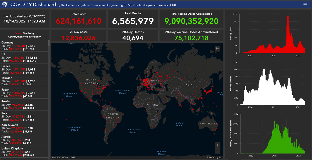Click the ASIA label on the map
Screen dimensions: 312x160
tap(189, 85)
